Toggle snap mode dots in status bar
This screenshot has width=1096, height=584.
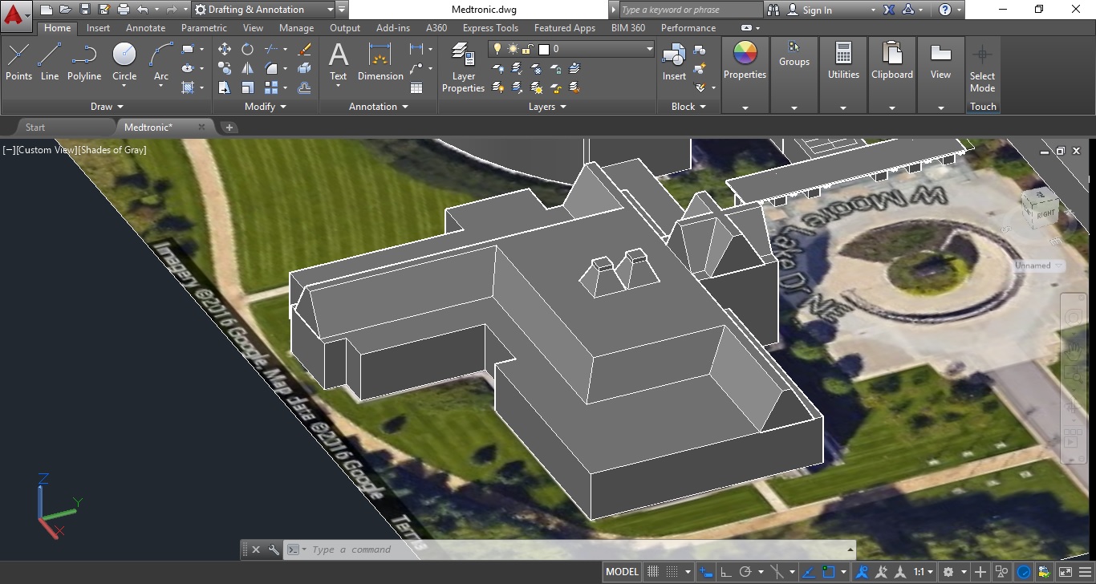coord(672,572)
